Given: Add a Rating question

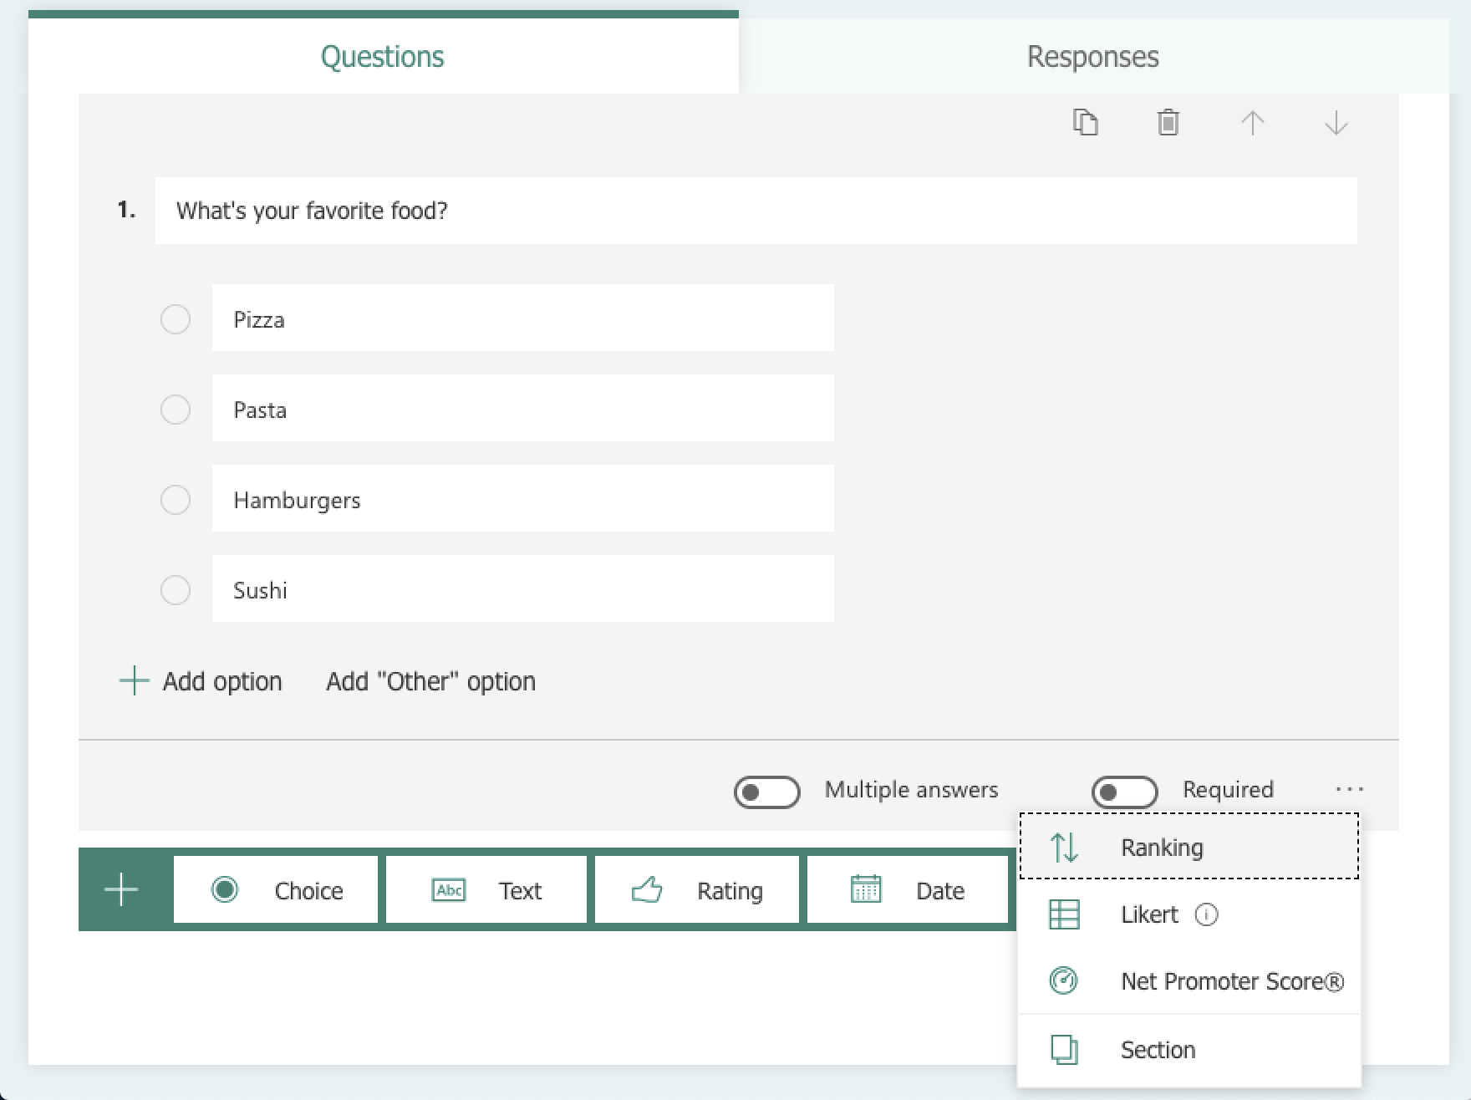Looking at the screenshot, I should (697, 890).
